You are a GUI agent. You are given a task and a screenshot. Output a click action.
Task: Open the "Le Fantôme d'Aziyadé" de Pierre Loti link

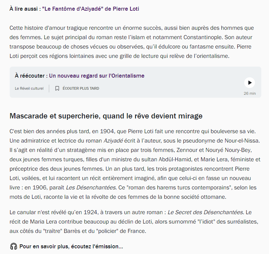click(90, 9)
